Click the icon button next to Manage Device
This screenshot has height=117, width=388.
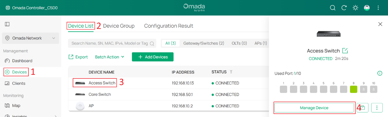point(363,108)
